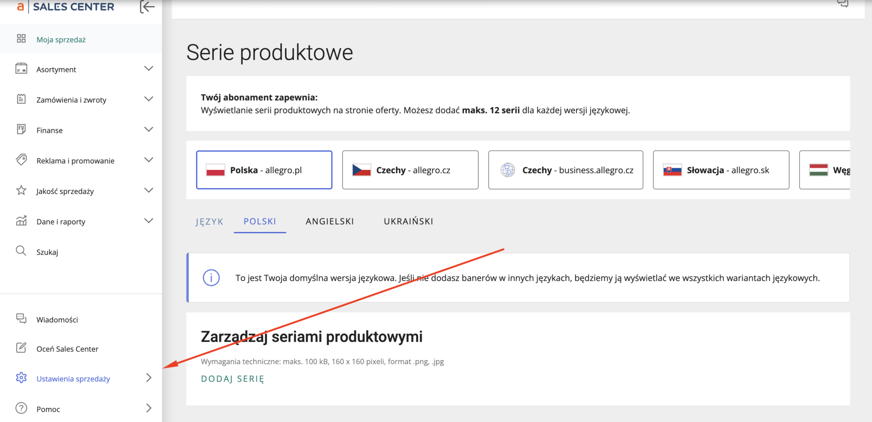Switch to the ANGIELSKI language tab
This screenshot has width=872, height=422.
pos(330,221)
